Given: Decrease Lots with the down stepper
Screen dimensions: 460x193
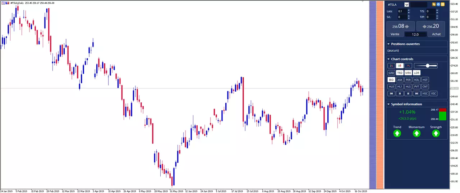Looking at the screenshot, I should point(409,13).
